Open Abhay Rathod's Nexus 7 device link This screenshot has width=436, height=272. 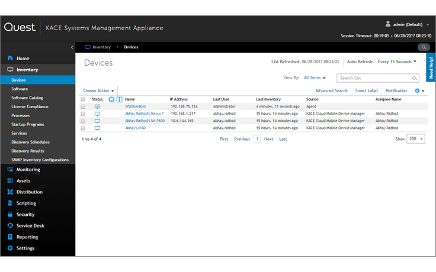tap(145, 114)
